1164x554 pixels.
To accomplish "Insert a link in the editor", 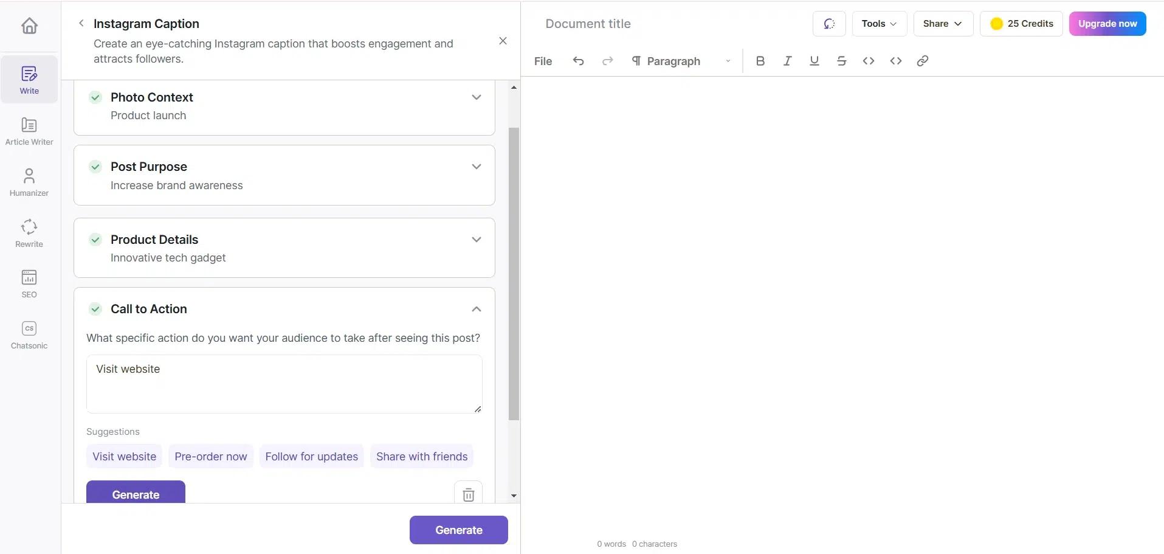I will point(922,61).
